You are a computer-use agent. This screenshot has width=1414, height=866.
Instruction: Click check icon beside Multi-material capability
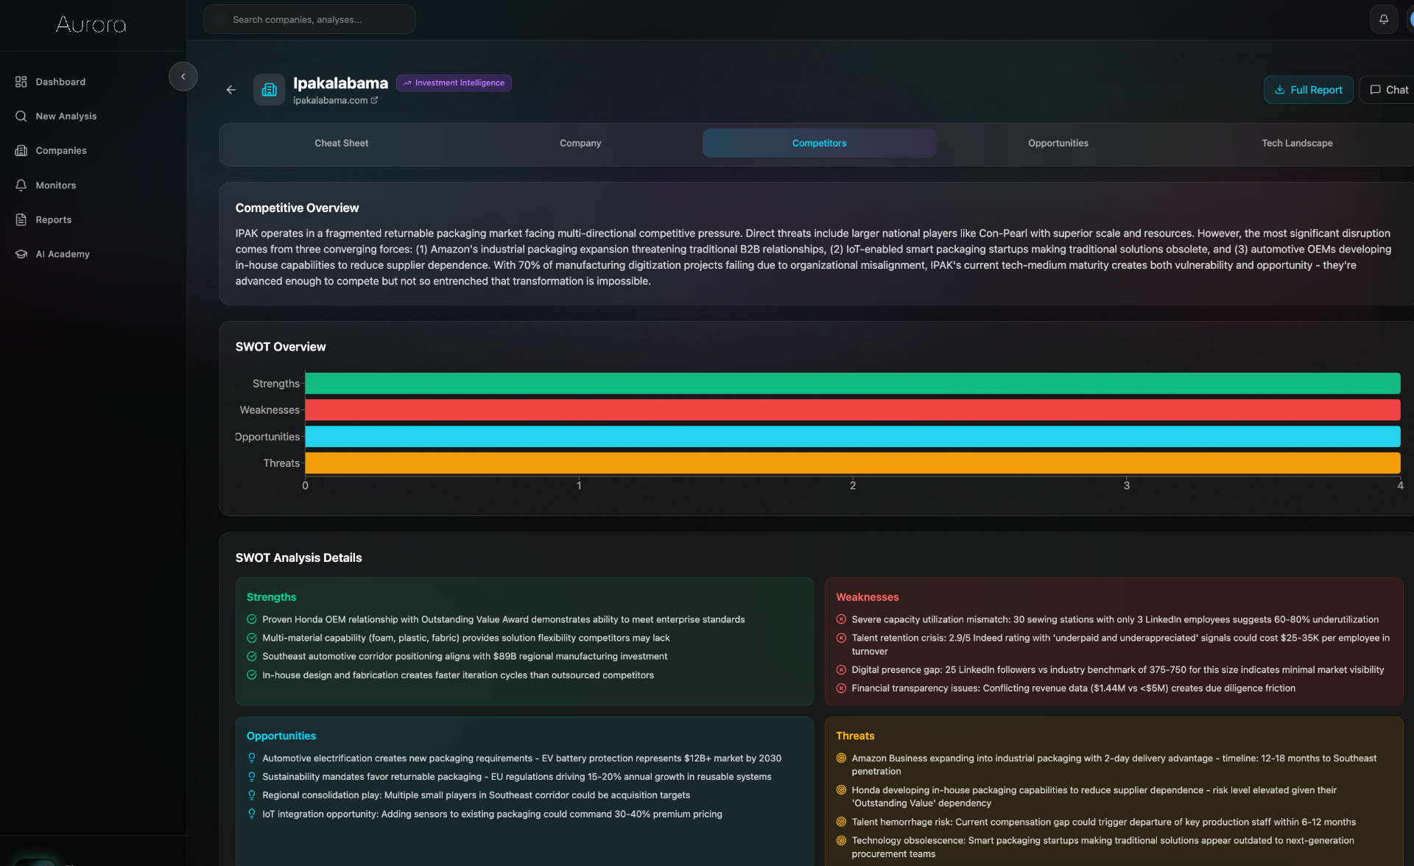(x=252, y=638)
